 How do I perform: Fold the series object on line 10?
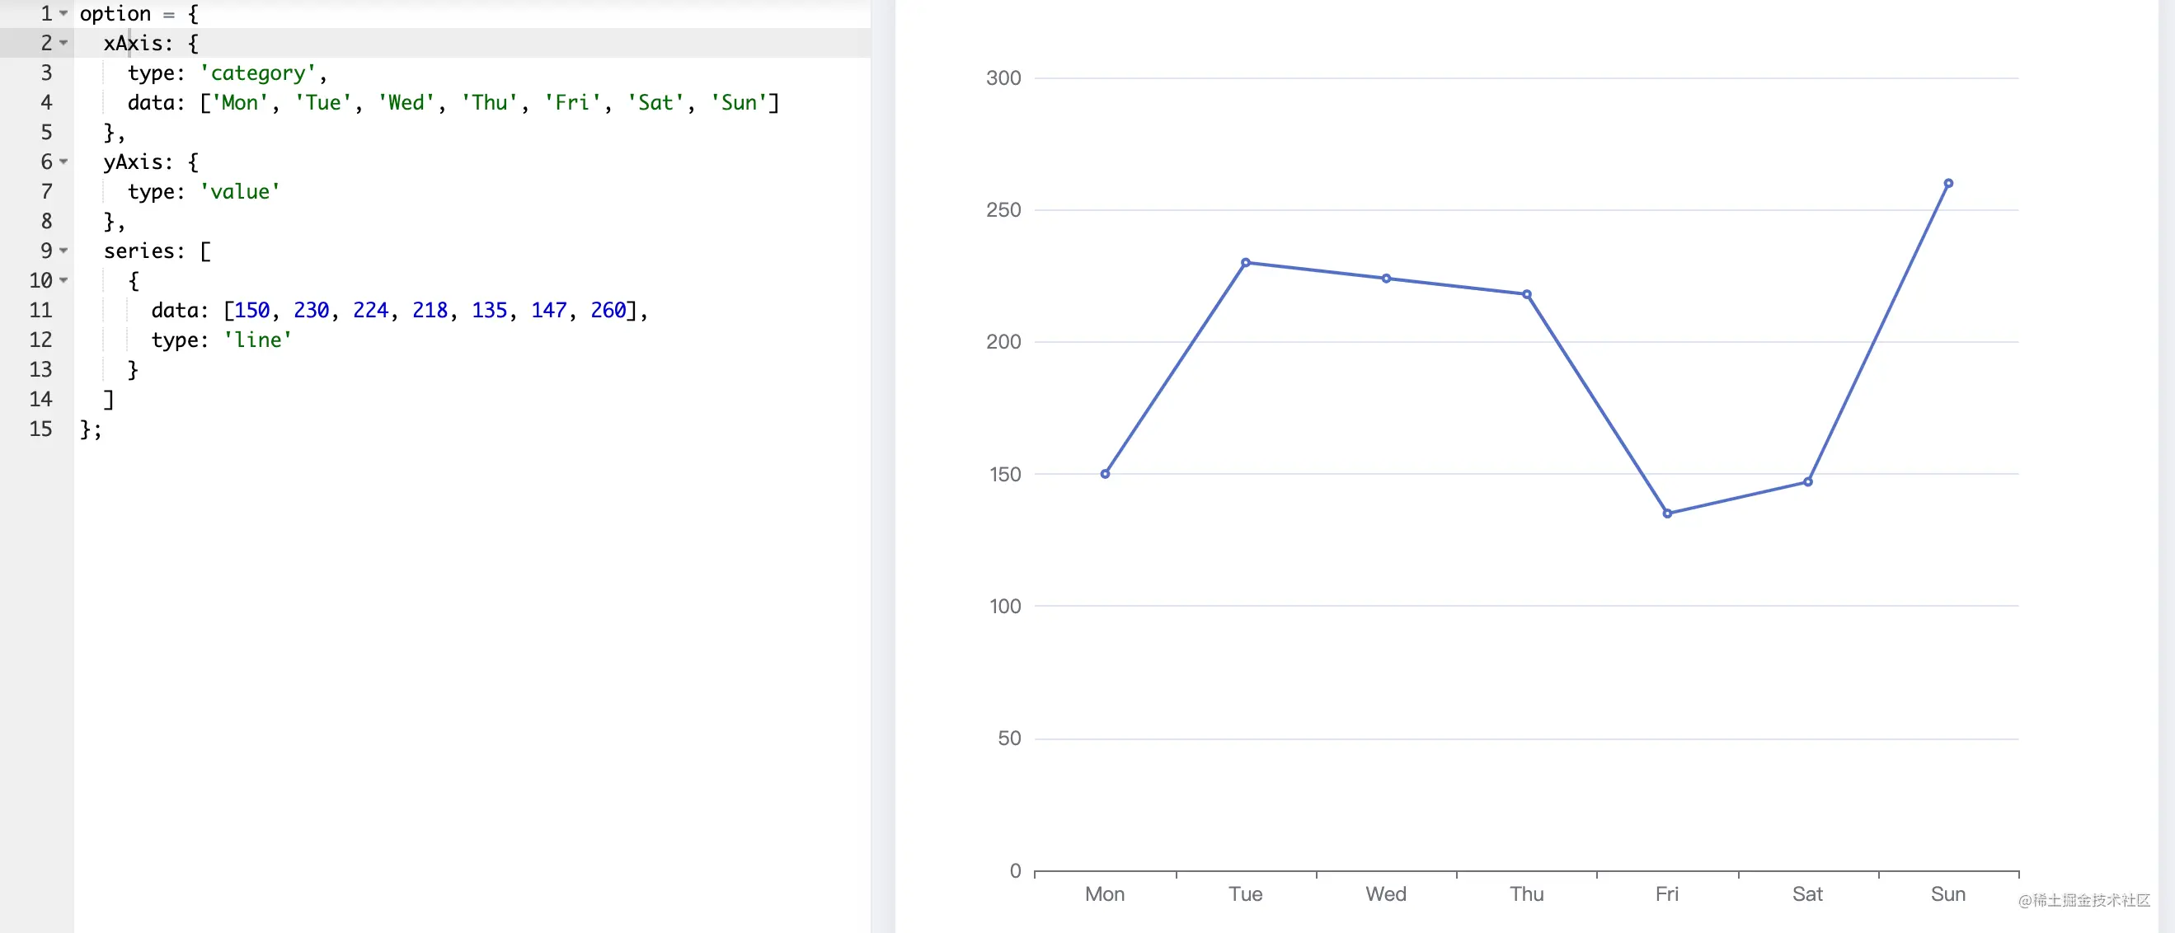coord(63,280)
